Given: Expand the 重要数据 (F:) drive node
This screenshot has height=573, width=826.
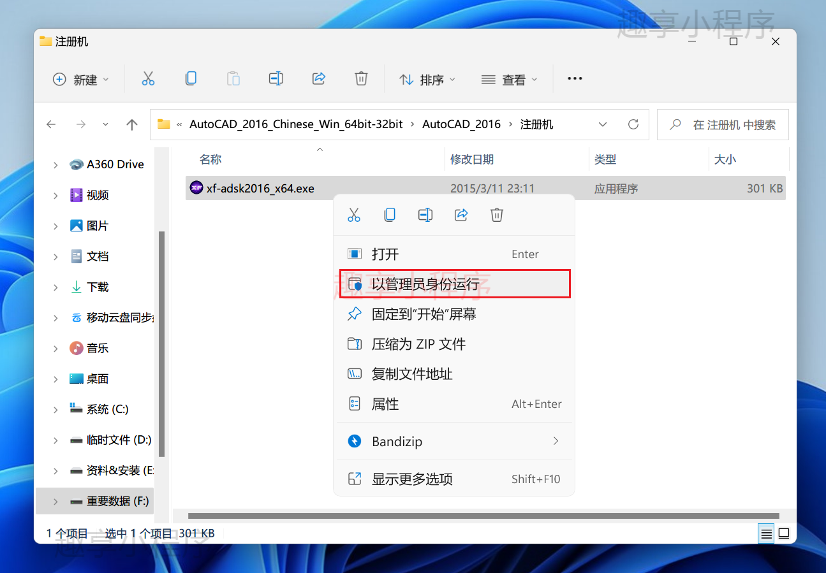Looking at the screenshot, I should (x=56, y=501).
